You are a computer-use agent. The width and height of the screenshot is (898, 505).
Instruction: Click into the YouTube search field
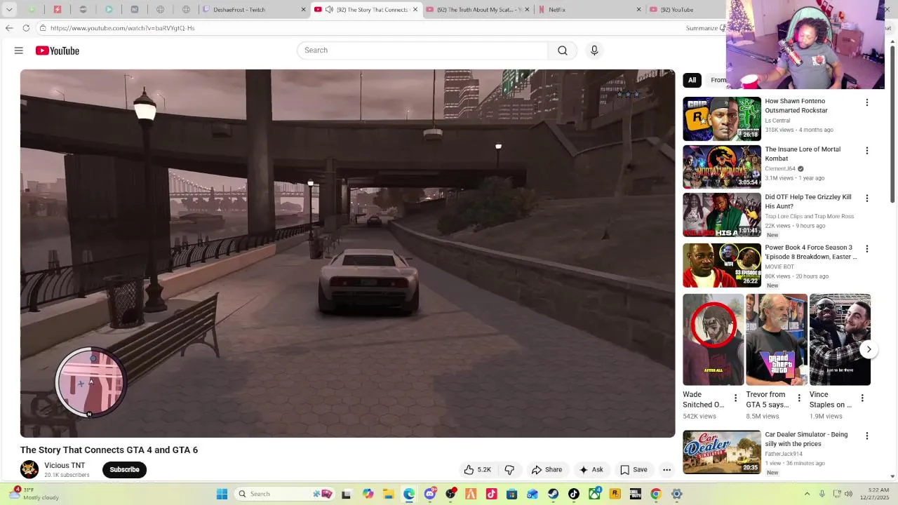(422, 50)
